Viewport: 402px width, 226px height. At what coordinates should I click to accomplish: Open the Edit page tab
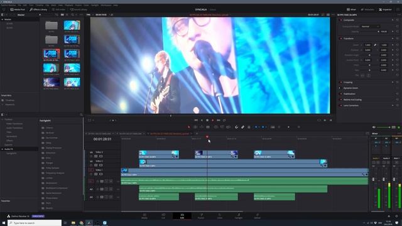coord(182,216)
